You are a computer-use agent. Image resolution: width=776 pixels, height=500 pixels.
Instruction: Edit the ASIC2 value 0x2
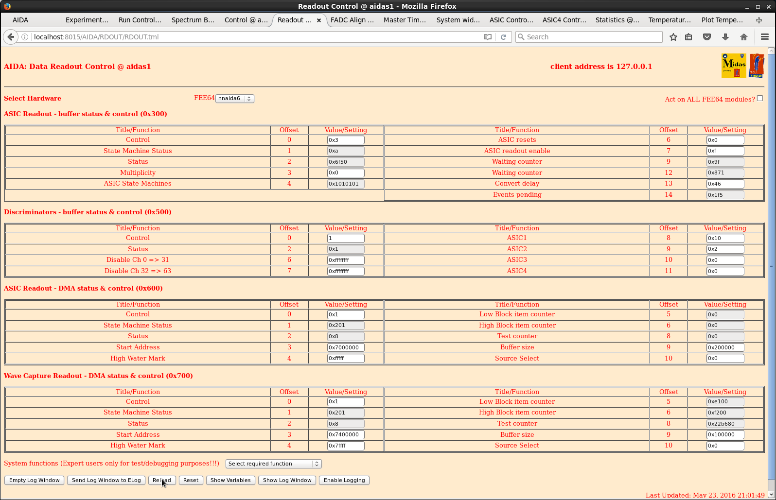pyautogui.click(x=725, y=249)
